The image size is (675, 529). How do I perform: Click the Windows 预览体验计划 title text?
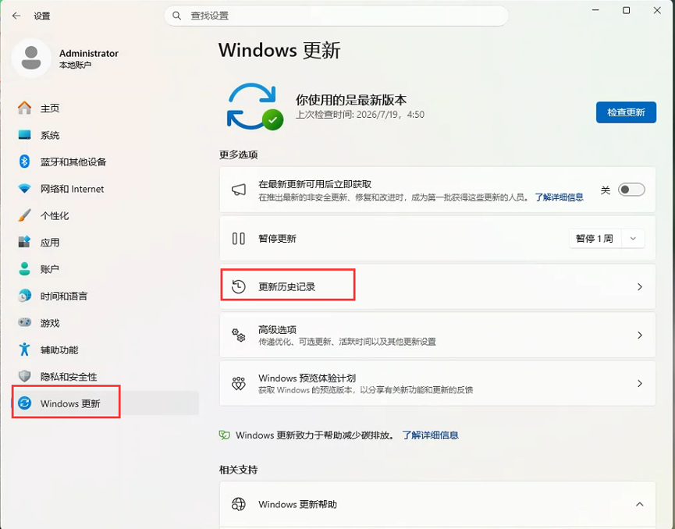pyautogui.click(x=307, y=378)
